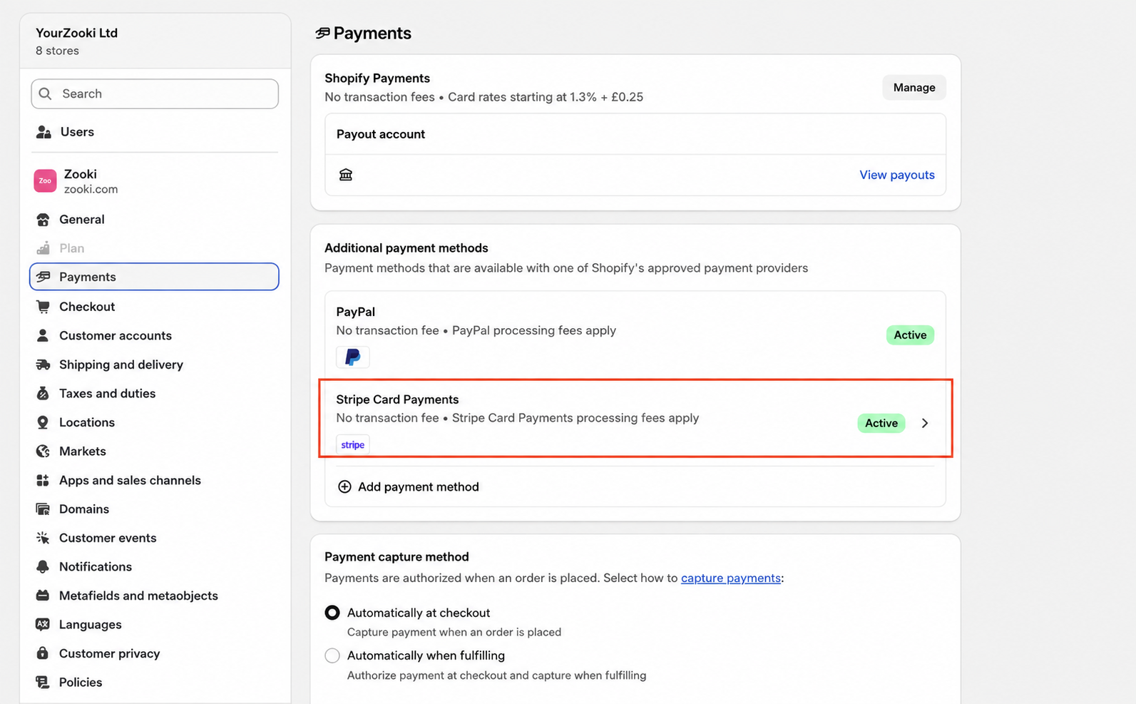Click the Checkout cart icon
Screen dimensions: 1136x704
(x=43, y=307)
